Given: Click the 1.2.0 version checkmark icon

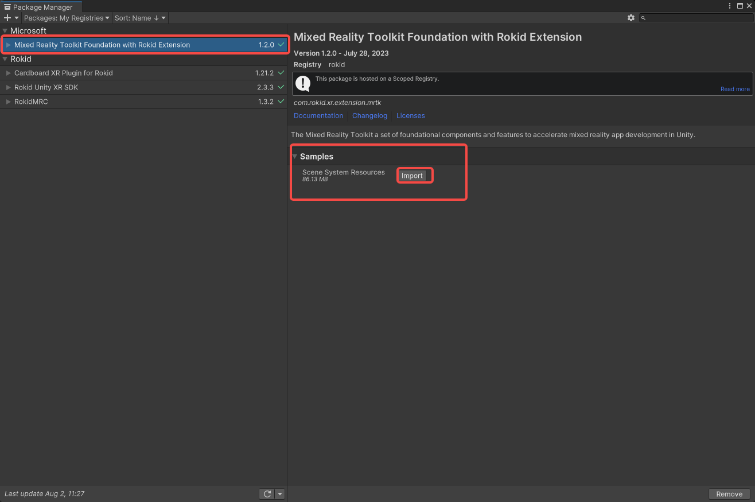Looking at the screenshot, I should coord(281,45).
